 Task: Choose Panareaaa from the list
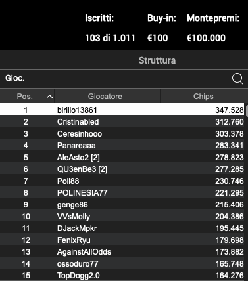pos(122,146)
